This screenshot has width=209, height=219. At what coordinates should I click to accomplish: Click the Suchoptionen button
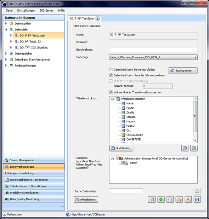pyautogui.click(x=183, y=70)
